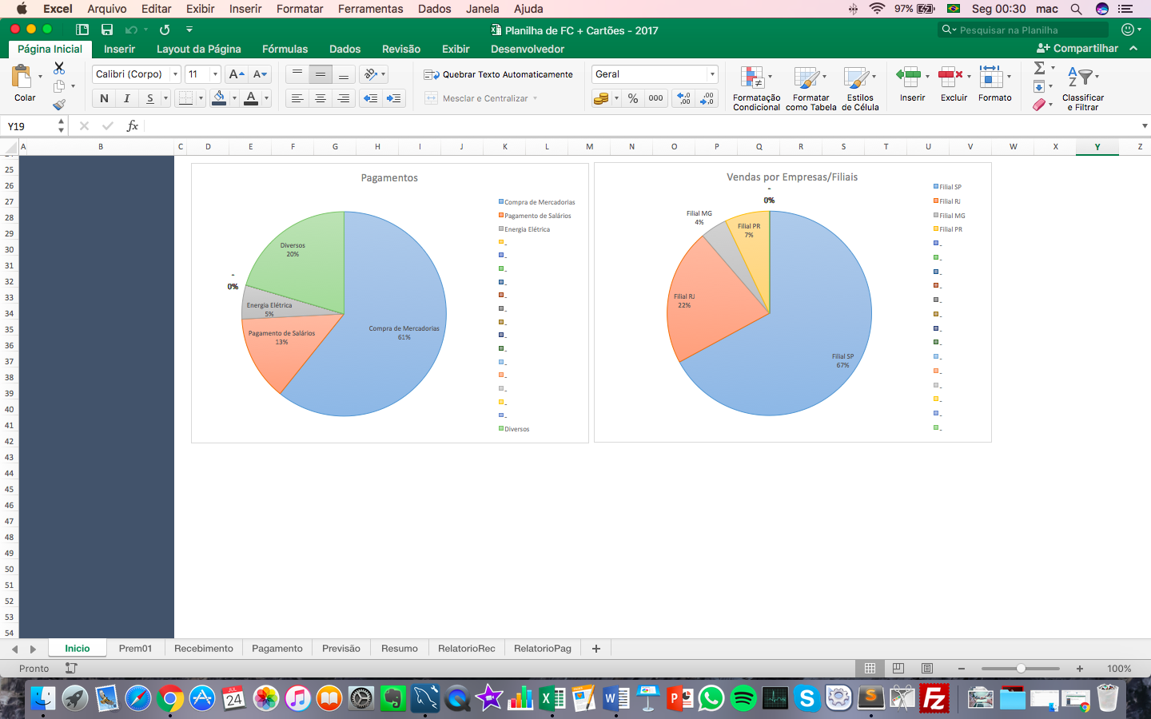Toggle italic (I) formatting
This screenshot has width=1151, height=719.
coord(126,98)
